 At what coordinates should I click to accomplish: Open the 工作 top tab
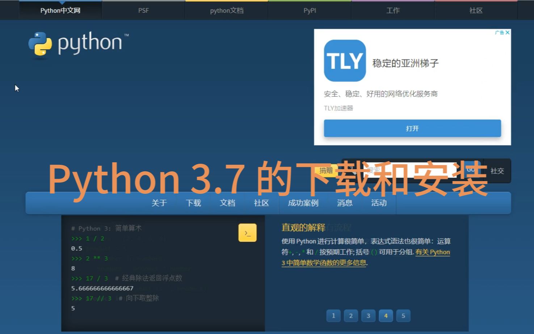[393, 11]
